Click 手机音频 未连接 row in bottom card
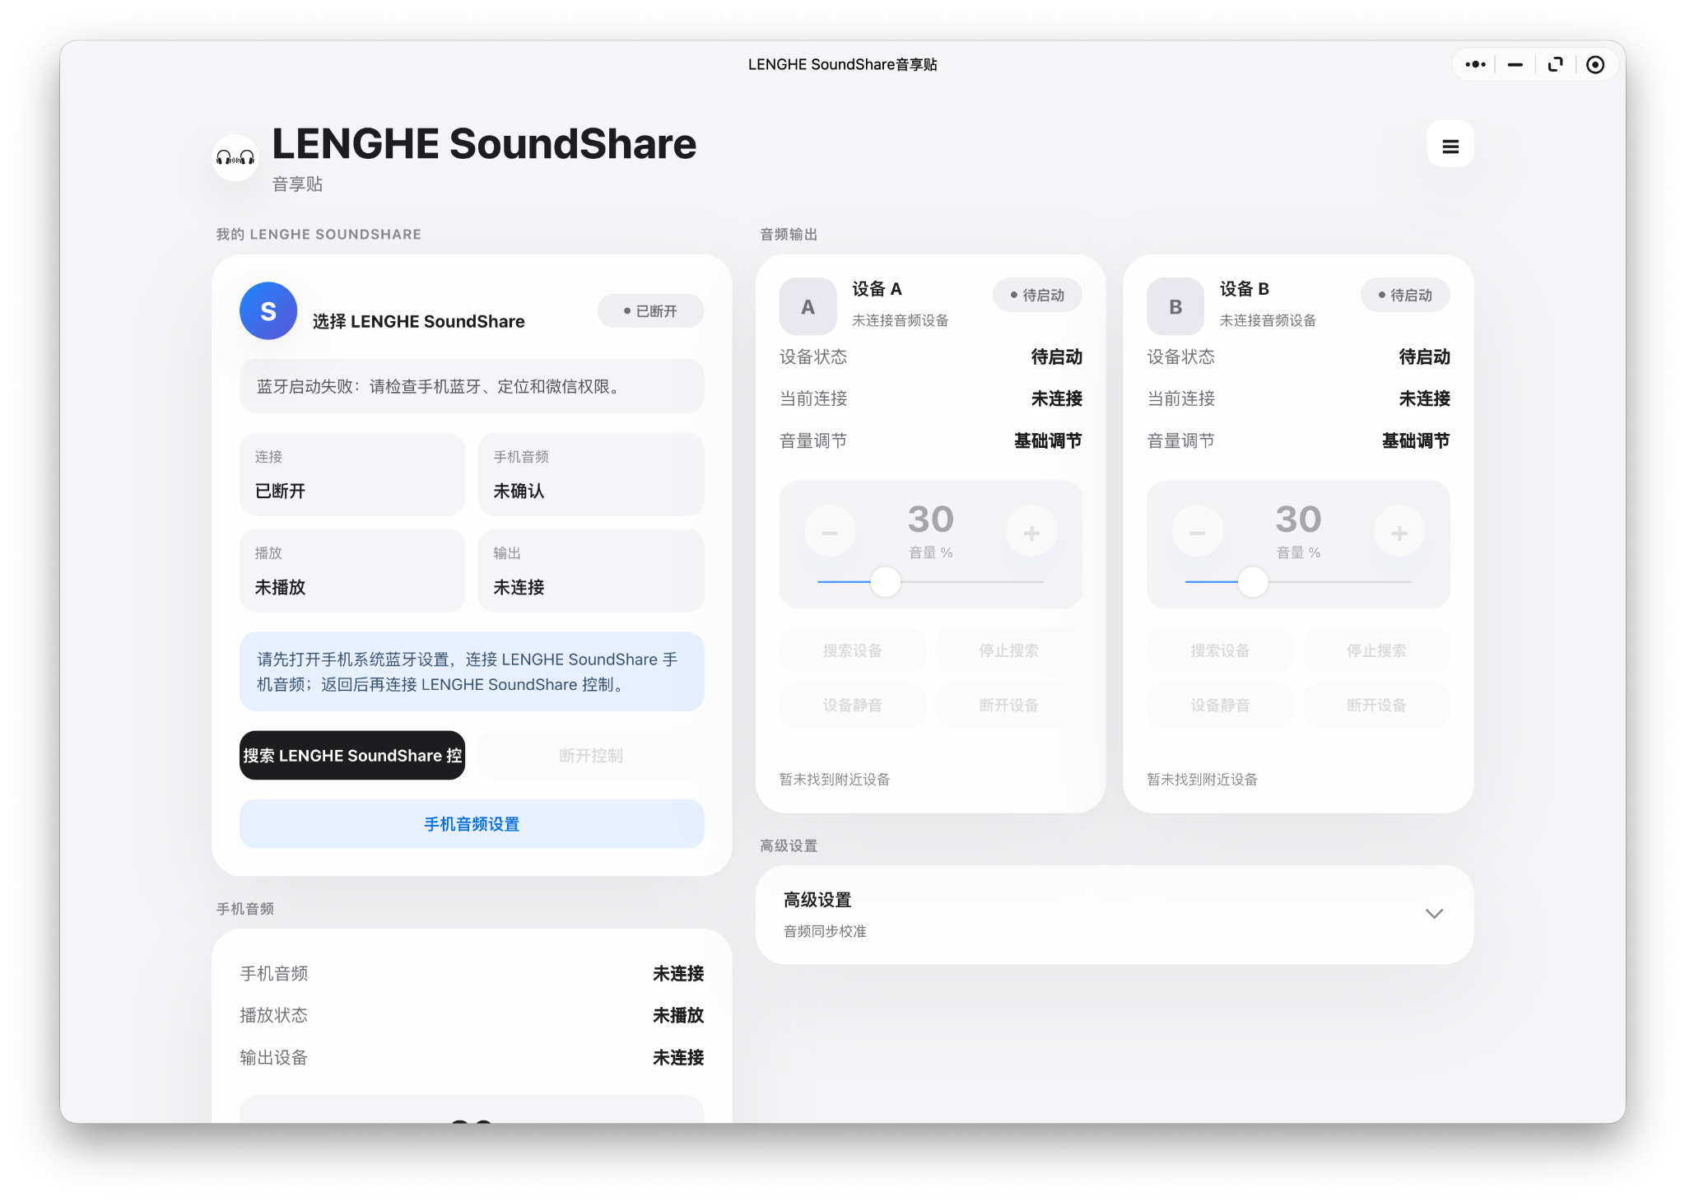The image size is (1685, 1202). (x=472, y=973)
